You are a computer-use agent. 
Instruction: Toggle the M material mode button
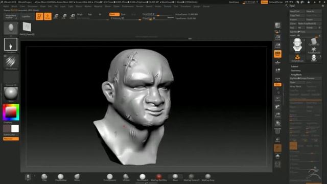tap(100, 14)
